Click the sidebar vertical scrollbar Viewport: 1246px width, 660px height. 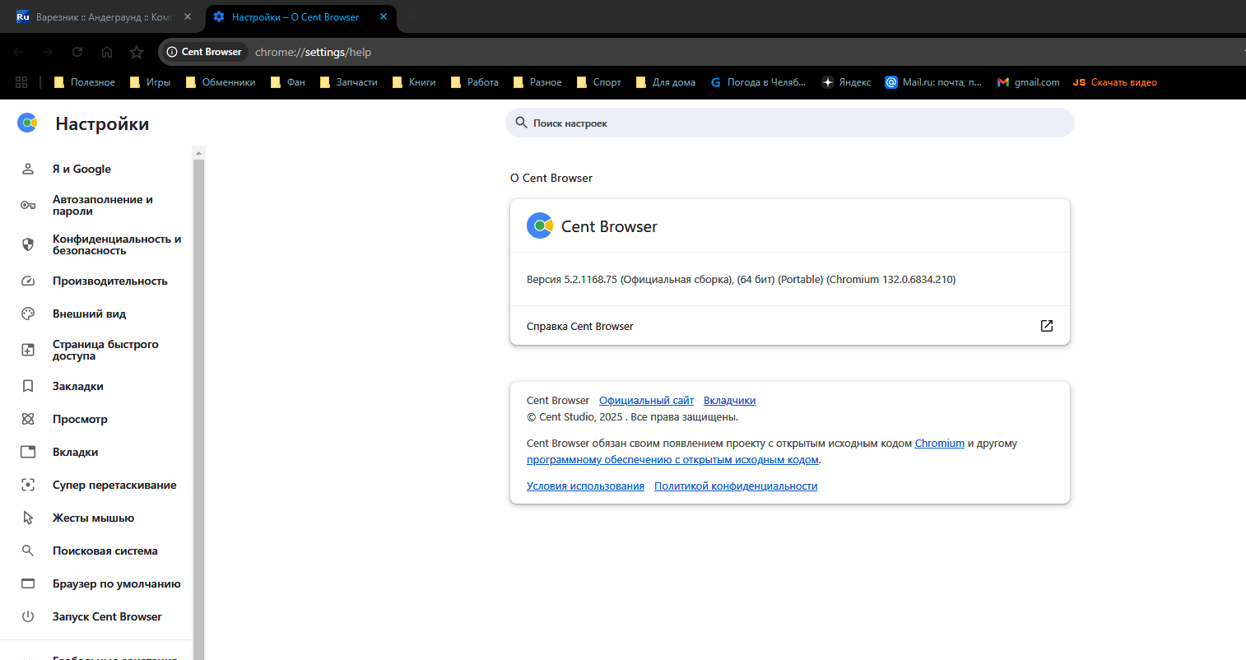pyautogui.click(x=198, y=409)
